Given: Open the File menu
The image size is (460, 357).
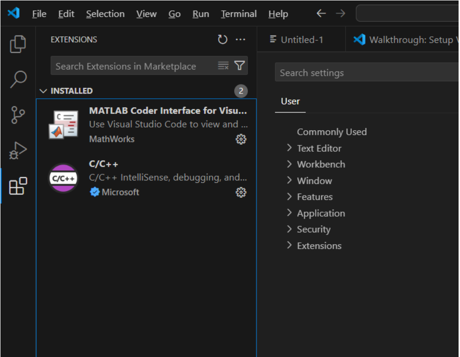Looking at the screenshot, I should click(x=39, y=14).
